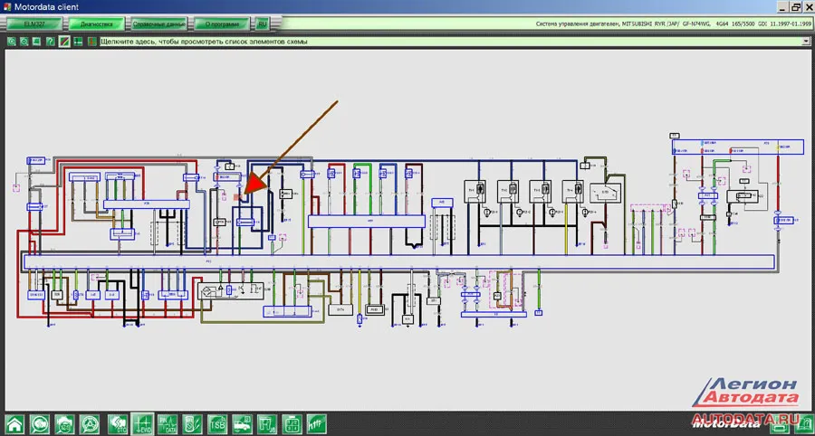Open the fuse and relay box icon
815x436 pixels.
click(267, 424)
